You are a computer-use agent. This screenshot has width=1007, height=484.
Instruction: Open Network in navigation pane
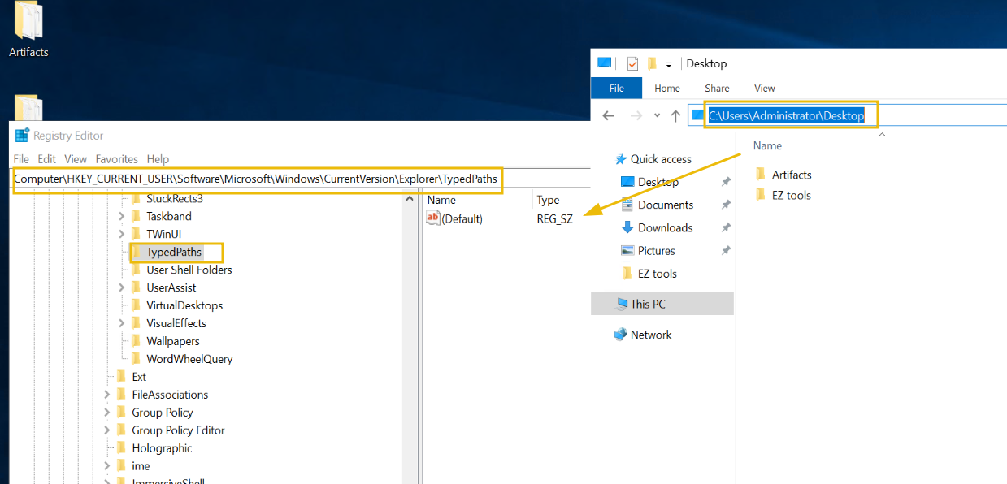coord(650,335)
